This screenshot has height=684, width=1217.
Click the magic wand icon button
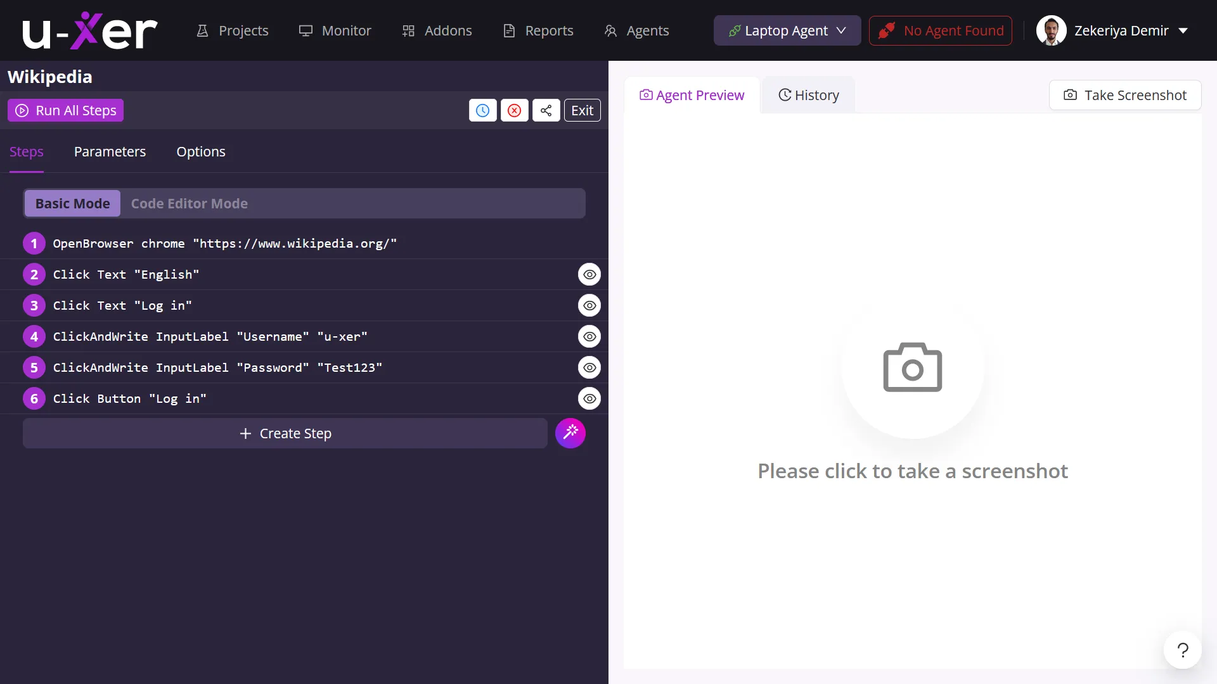pyautogui.click(x=570, y=433)
